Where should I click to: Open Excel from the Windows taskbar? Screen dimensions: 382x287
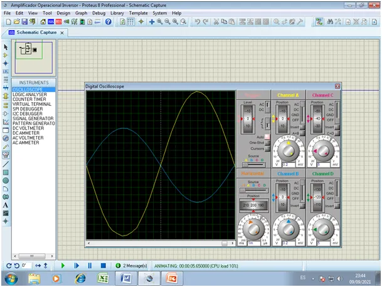pos(103,278)
